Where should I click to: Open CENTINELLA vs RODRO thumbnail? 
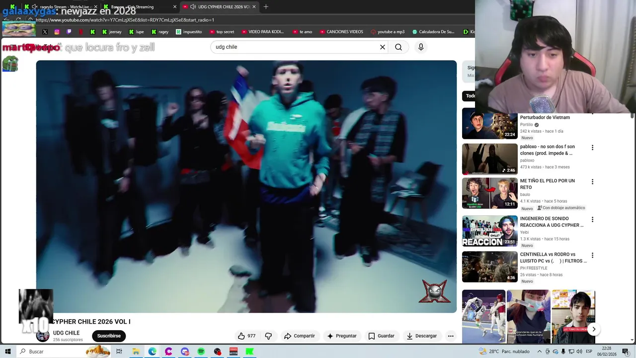tap(490, 267)
